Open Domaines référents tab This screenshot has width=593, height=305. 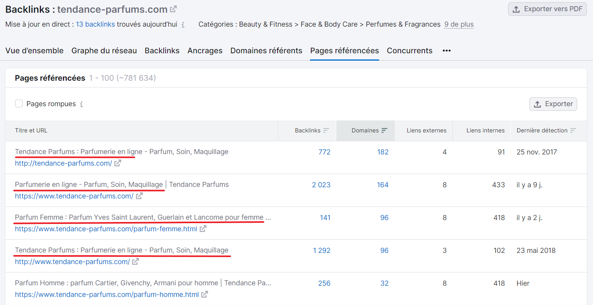tap(266, 51)
